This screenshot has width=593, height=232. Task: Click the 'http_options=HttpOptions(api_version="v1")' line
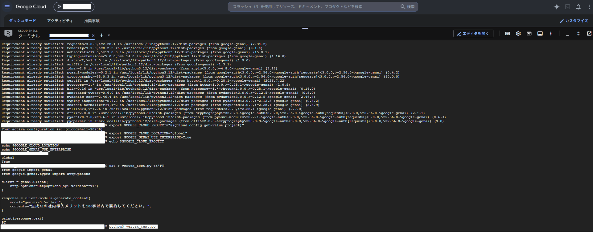pyautogui.click(x=54, y=186)
